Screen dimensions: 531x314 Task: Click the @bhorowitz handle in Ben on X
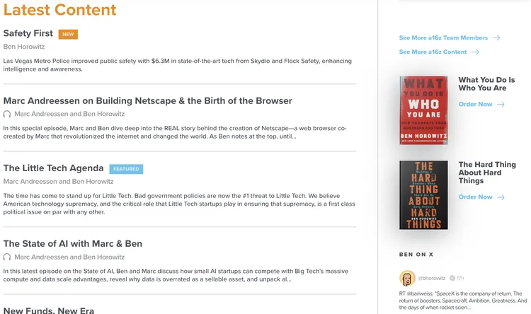point(433,278)
